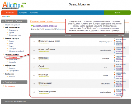This screenshot has width=132, height=104.
Task: Select Все status filter
Action: 38,29
